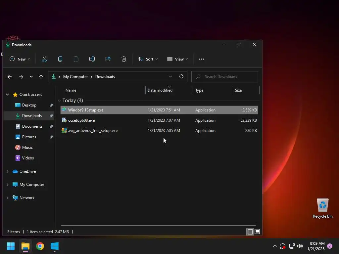Screen dimensions: 339x254
Task: Click the Copy icon in toolbar
Action: pyautogui.click(x=60, y=59)
